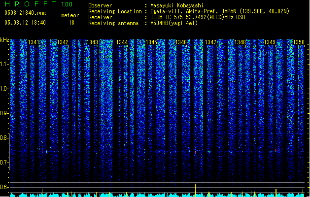Select the location text Ogata-vill. Akita-Pref. JAPAN
This screenshot has height=197, width=310.
click(193, 11)
